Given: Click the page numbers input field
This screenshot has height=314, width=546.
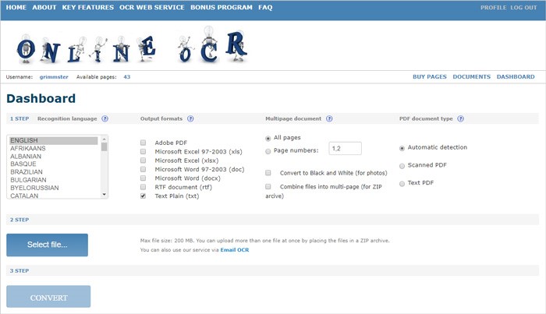Looking at the screenshot, I should [345, 149].
